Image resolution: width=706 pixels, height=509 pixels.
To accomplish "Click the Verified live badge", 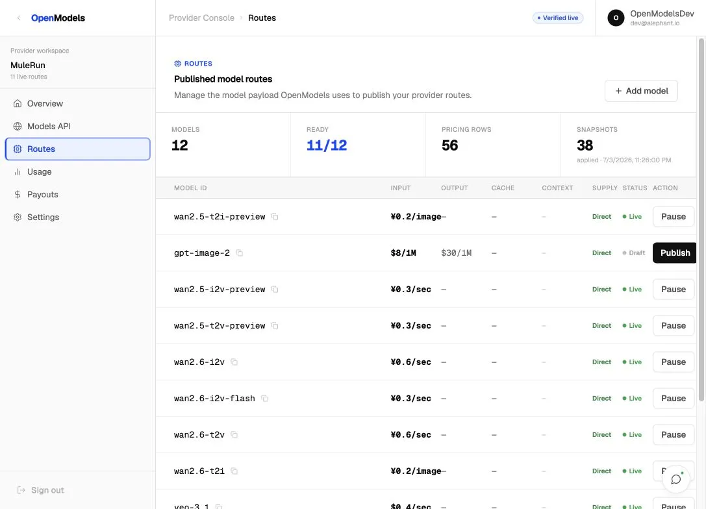I will (558, 18).
